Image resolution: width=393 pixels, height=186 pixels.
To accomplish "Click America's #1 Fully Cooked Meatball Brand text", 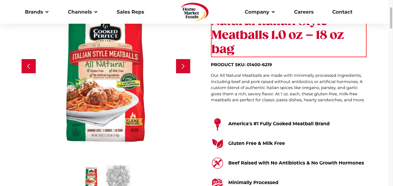I will pyautogui.click(x=279, y=124).
